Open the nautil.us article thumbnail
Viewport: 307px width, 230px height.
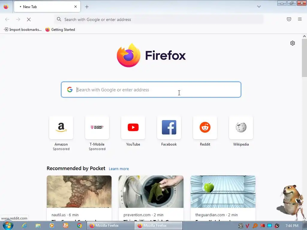point(79,192)
